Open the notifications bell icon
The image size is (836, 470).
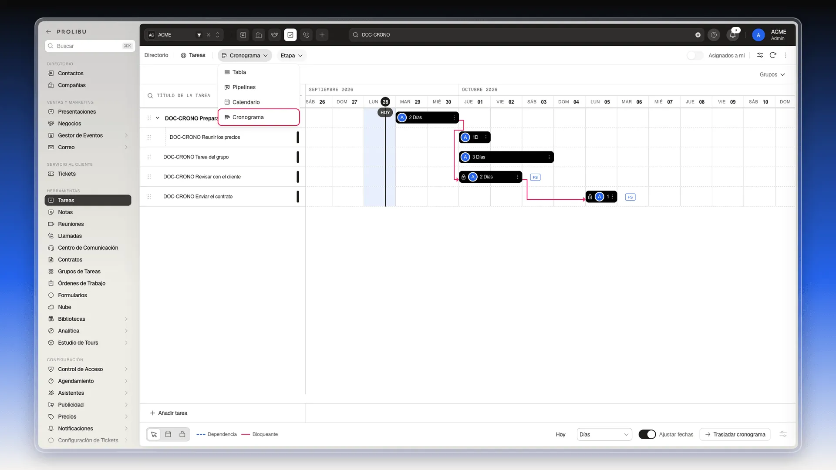733,35
